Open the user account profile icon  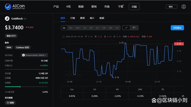[184, 7]
